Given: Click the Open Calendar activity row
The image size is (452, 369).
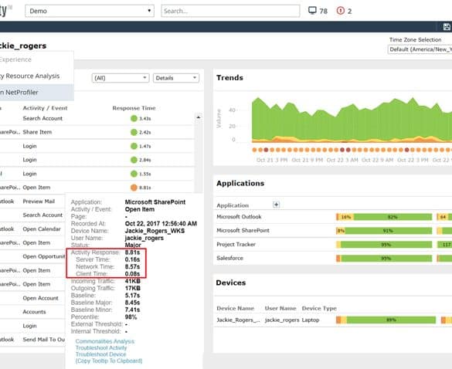Looking at the screenshot, I should (x=32, y=229).
